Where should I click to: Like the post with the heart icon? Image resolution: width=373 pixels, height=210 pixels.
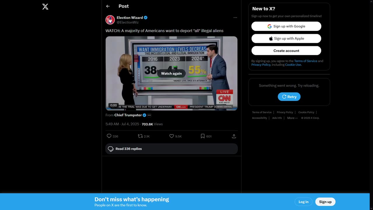click(172, 136)
